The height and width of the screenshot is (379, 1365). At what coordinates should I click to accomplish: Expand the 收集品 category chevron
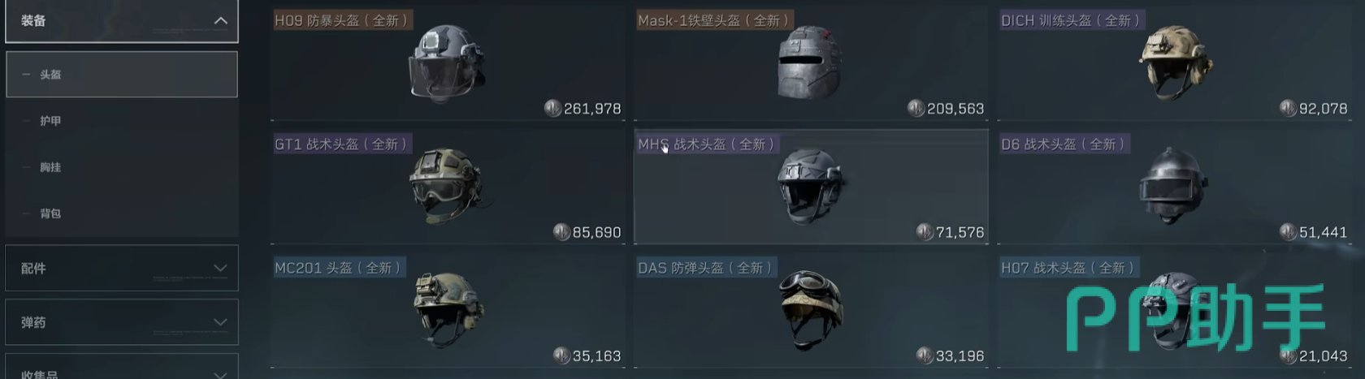click(x=220, y=374)
